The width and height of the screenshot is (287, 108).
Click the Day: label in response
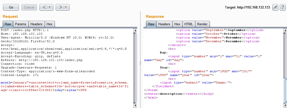(164, 52)
